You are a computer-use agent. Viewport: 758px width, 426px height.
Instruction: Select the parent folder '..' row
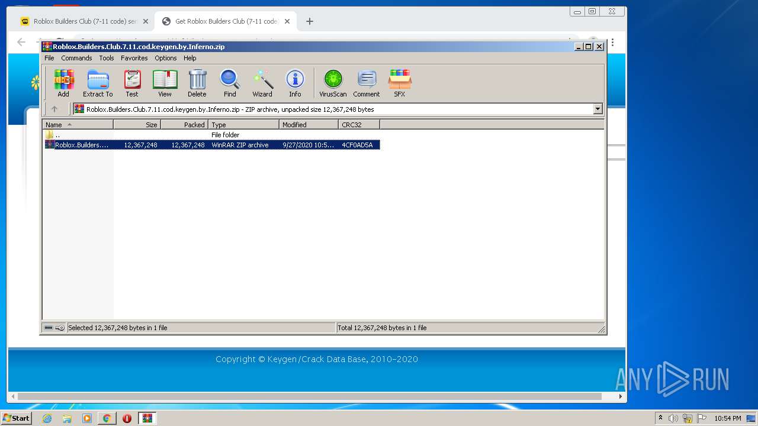(x=211, y=135)
